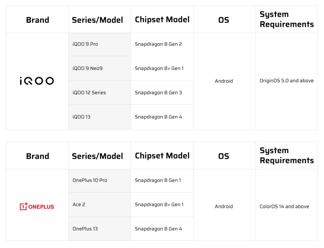
Task: Click the Brand header in the iQOO table
Action: 37,20
